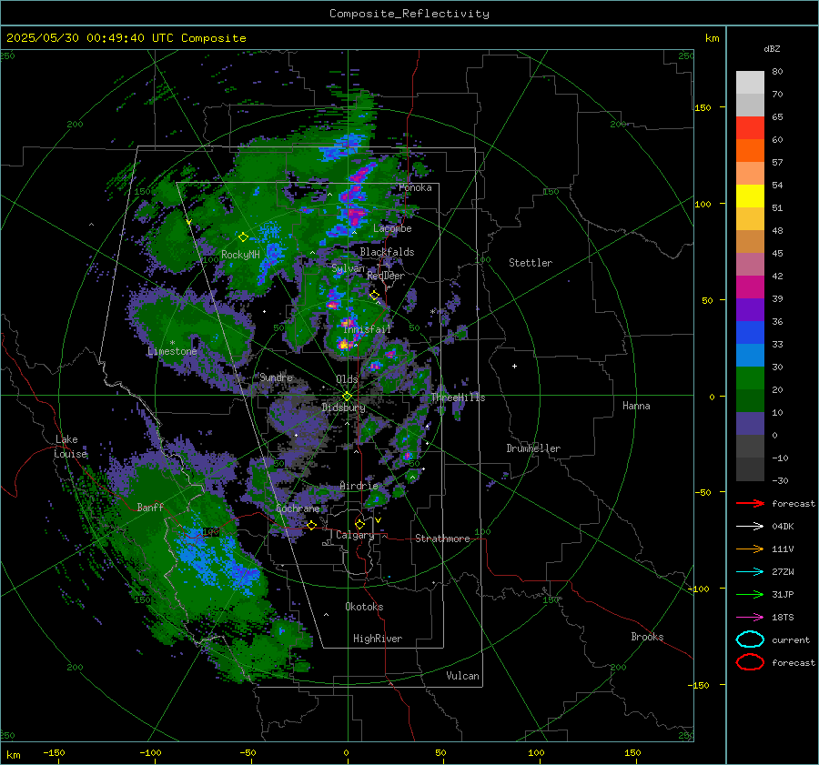Click the 'RockyMH' map label
This screenshot has height=765, width=819.
point(240,255)
